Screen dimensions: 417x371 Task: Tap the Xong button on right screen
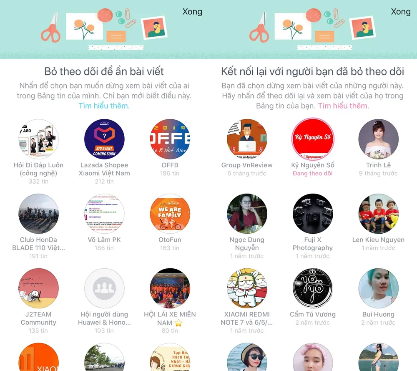coord(400,12)
